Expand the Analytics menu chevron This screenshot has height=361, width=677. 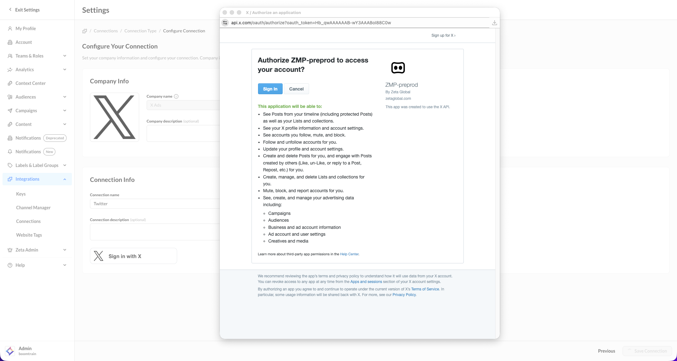tap(65, 70)
